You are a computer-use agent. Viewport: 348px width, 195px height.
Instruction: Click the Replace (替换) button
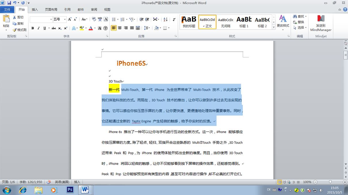[299, 22]
